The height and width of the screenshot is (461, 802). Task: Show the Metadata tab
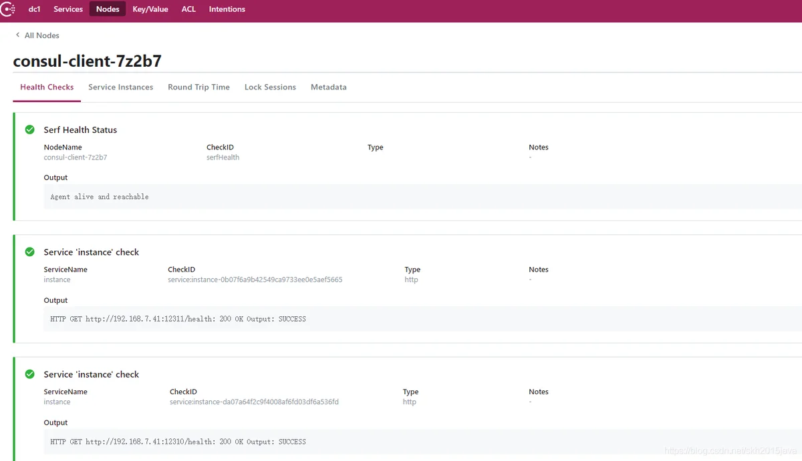(328, 87)
